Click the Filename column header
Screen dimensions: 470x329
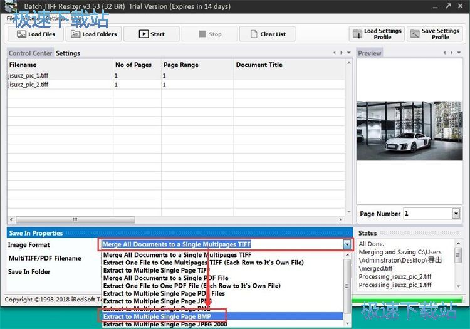23,65
